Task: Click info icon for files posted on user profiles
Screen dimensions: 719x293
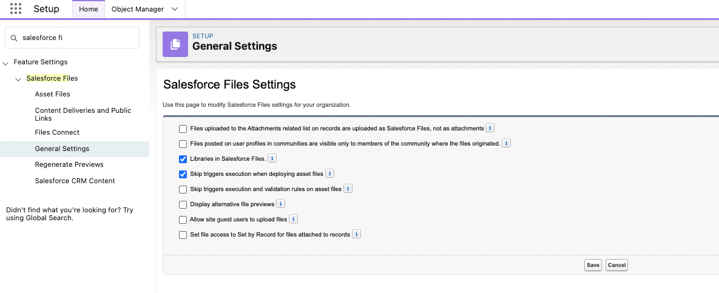Action: [x=507, y=143]
